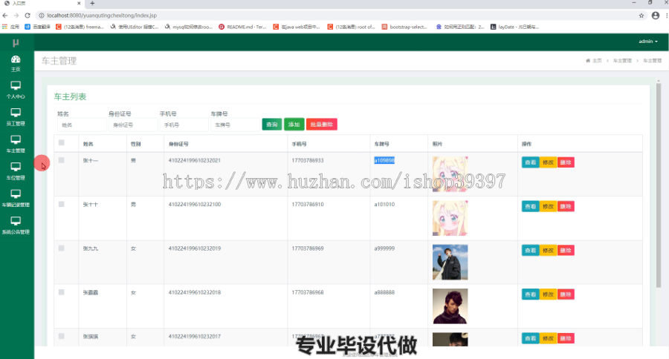Click 查看 for 张十十

pos(530,206)
